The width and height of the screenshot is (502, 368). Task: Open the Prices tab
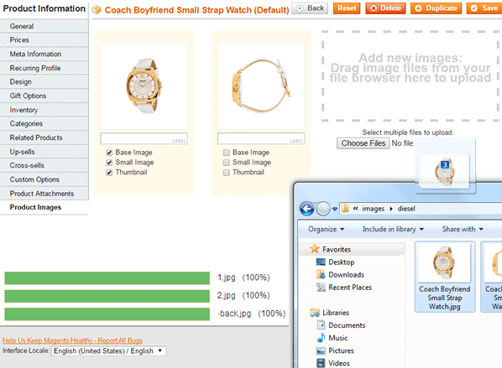(44, 40)
